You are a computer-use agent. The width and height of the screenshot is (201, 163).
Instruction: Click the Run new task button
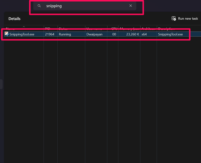click(185, 18)
